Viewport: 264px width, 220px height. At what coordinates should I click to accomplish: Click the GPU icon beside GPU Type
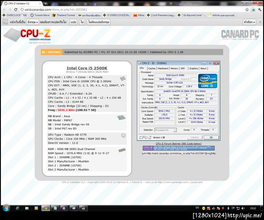[124, 135]
